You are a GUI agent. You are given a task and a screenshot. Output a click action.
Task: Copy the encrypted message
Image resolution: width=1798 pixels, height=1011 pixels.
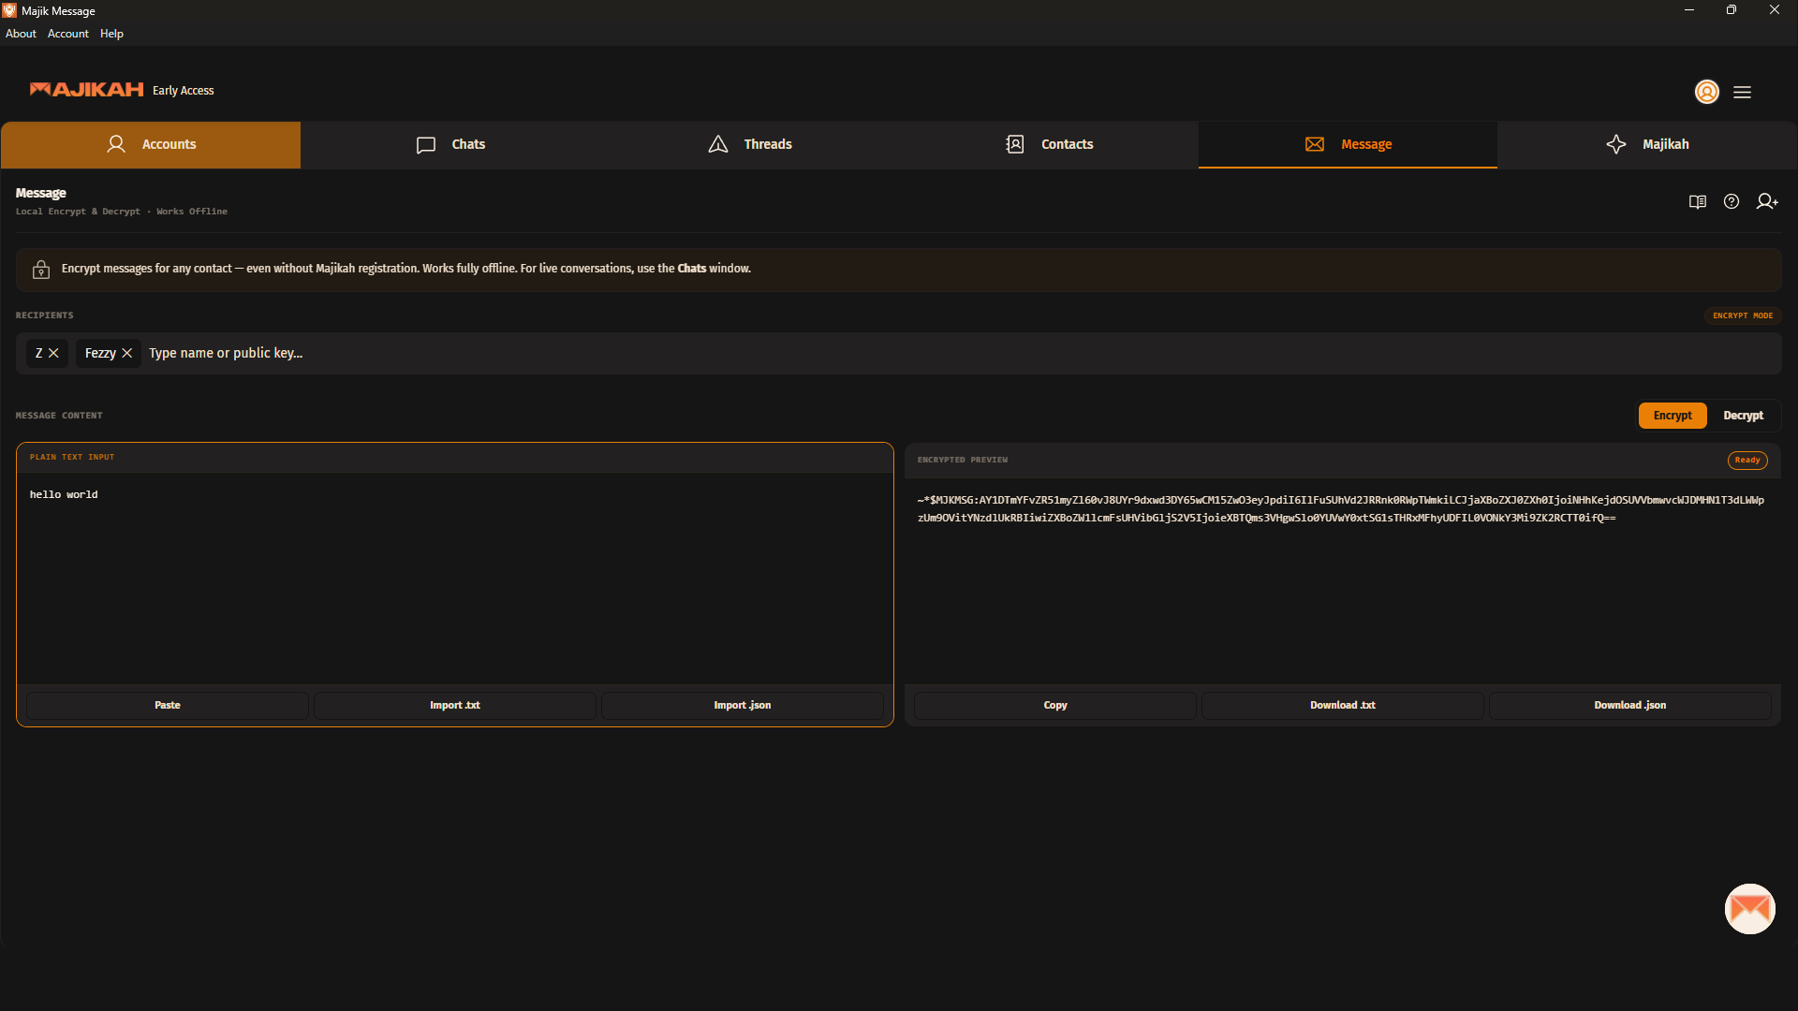click(x=1054, y=706)
